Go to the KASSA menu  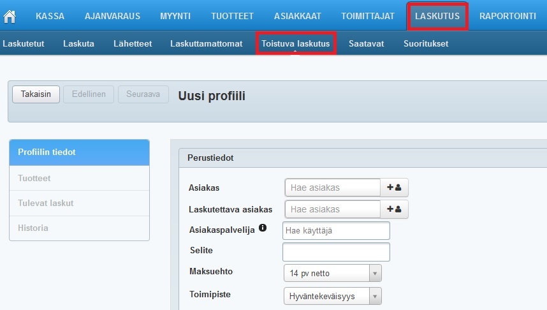pyautogui.click(x=50, y=16)
